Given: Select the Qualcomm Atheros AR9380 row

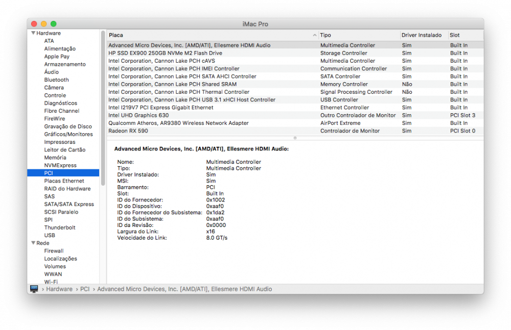Looking at the screenshot, I should pyautogui.click(x=295, y=123).
